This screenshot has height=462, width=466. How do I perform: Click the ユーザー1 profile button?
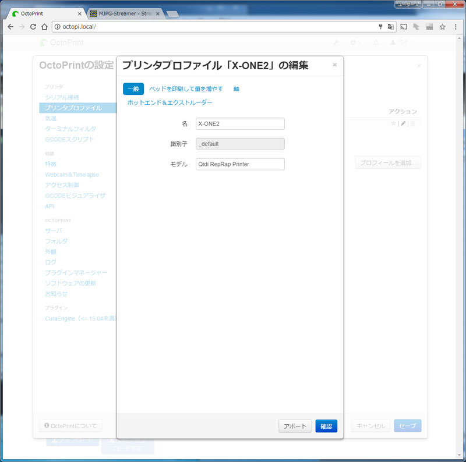(408, 5)
